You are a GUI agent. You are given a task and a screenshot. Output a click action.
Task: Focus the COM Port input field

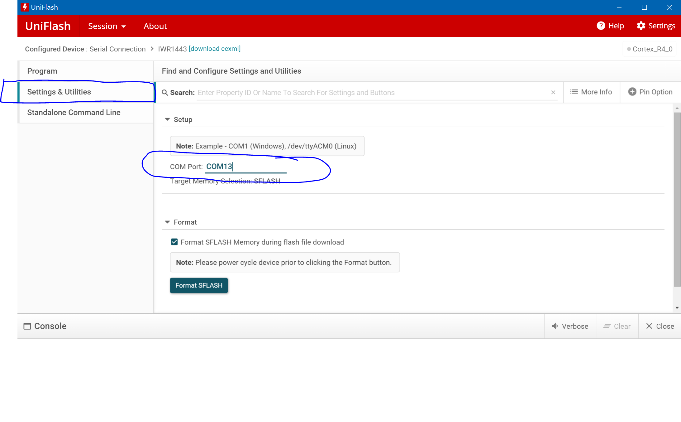[x=246, y=167]
